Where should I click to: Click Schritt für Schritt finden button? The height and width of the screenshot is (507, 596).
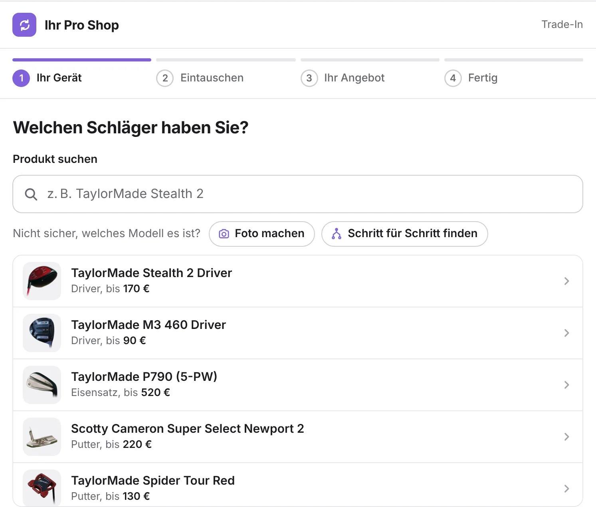pos(405,234)
